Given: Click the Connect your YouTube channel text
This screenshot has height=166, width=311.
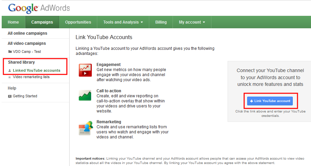Looking at the screenshot, I should (x=270, y=77).
